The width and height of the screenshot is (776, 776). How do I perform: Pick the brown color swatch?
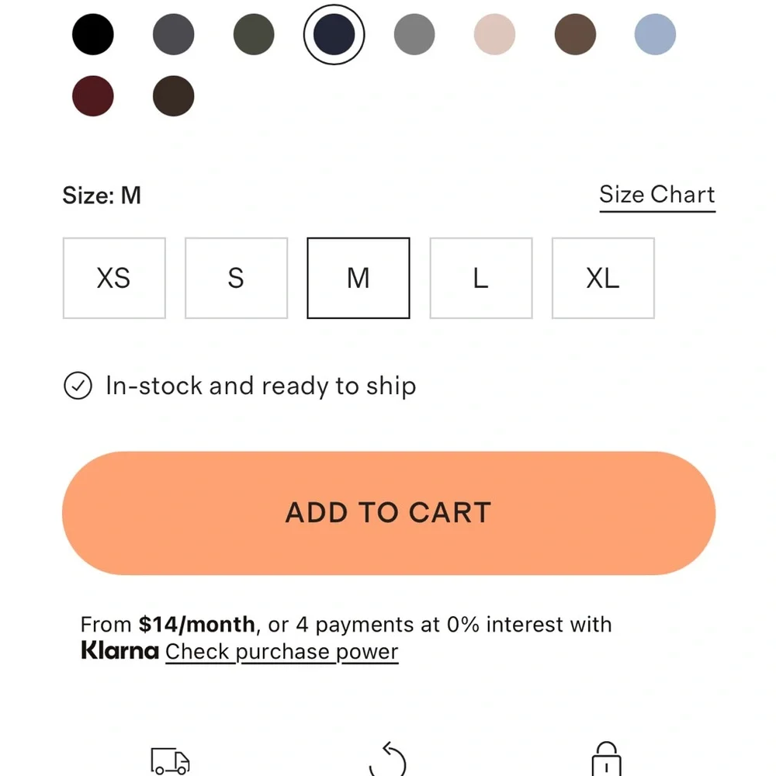(x=575, y=35)
